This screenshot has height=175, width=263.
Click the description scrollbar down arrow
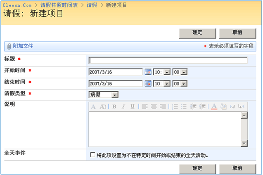coord(244,143)
